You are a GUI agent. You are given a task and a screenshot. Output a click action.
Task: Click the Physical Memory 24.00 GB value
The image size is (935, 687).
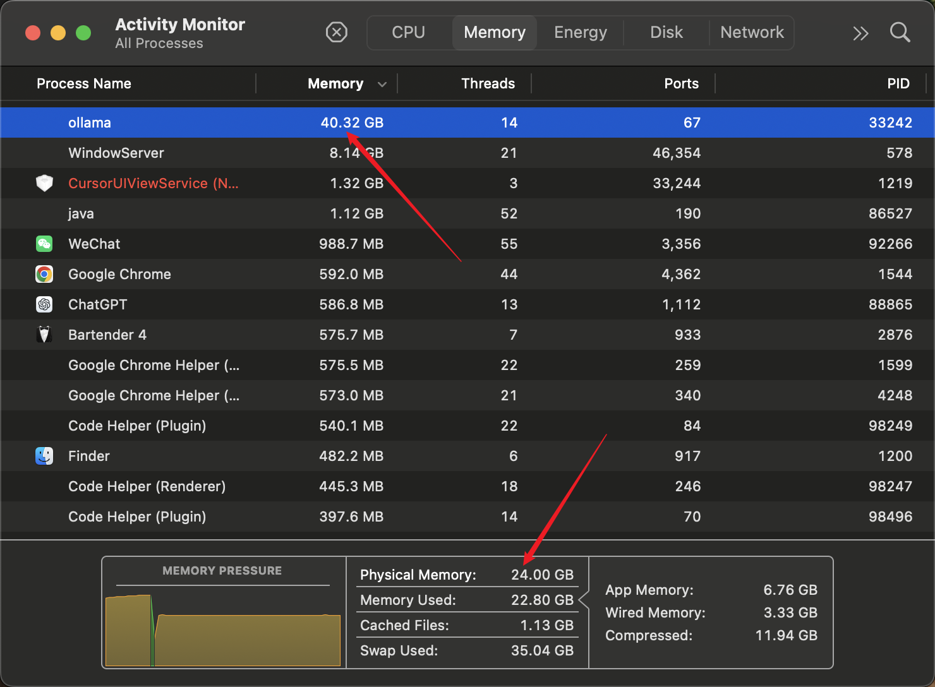(x=542, y=575)
